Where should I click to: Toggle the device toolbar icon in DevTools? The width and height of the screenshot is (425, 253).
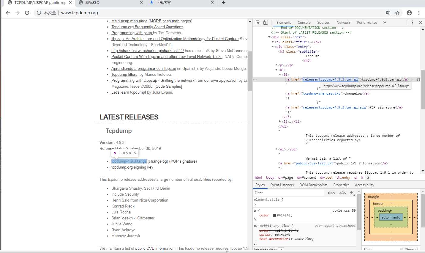(x=266, y=22)
